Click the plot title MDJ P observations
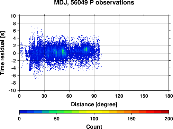 coord(94,2)
